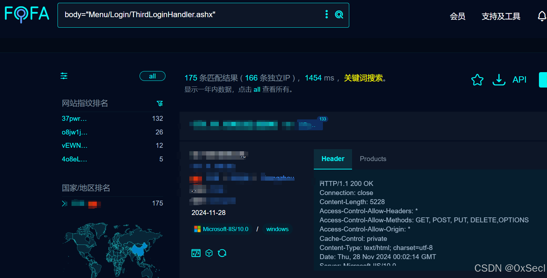Open the 支持及工具 menu
The height and width of the screenshot is (278, 547).
[x=501, y=16]
